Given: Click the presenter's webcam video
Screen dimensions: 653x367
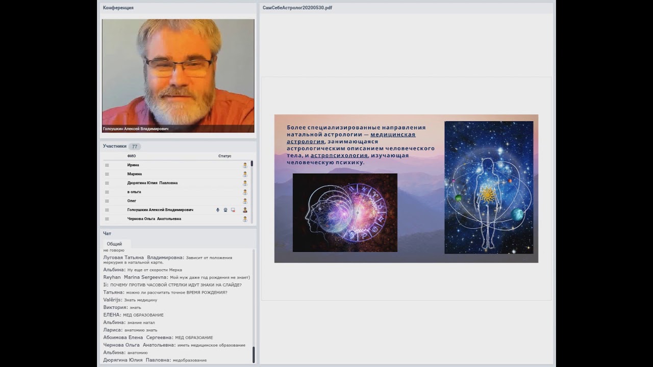Looking at the screenshot, I should click(178, 76).
